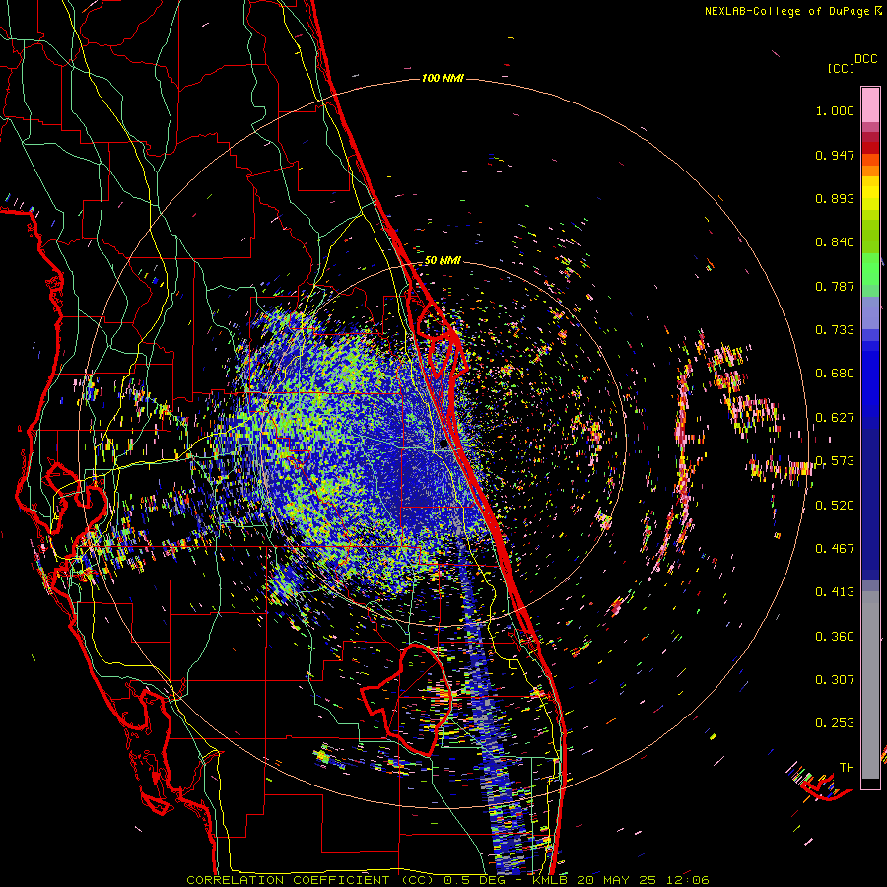Click the 1.000 scale value
887x887 pixels.
pos(835,110)
